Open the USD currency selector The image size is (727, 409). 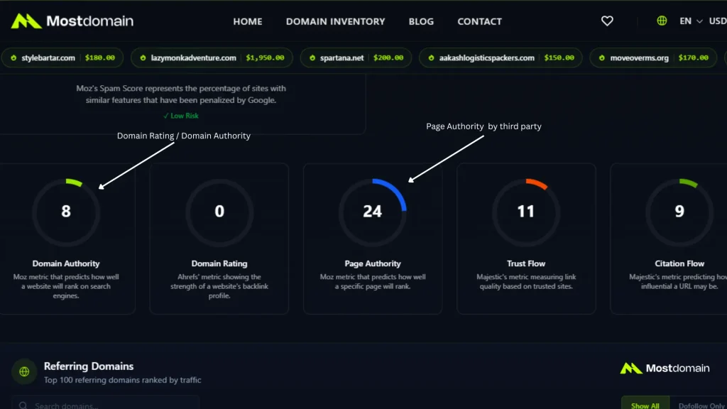coord(718,21)
